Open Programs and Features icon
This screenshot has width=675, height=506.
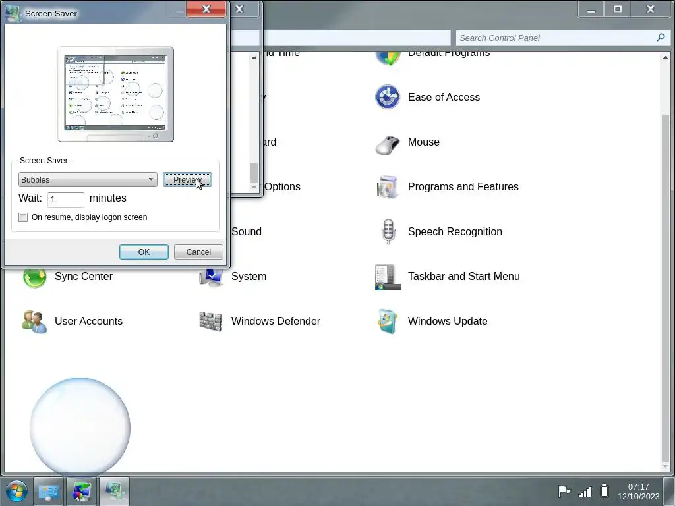pyautogui.click(x=388, y=186)
